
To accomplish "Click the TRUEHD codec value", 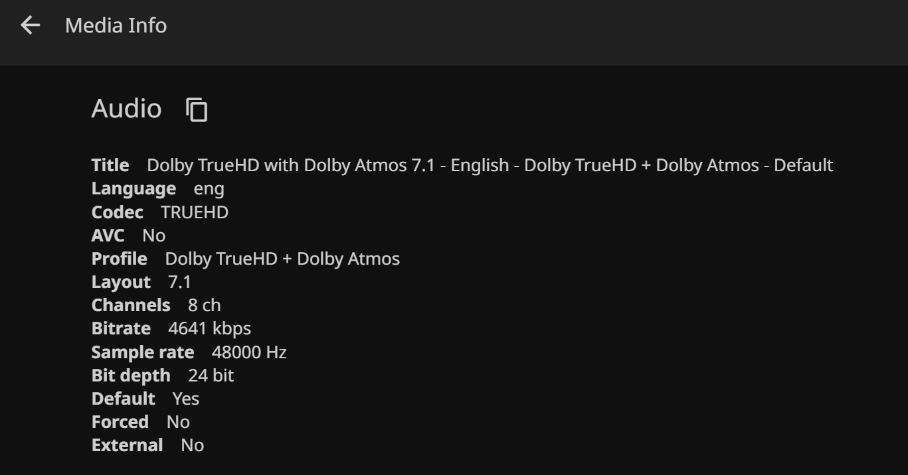I will coord(195,212).
